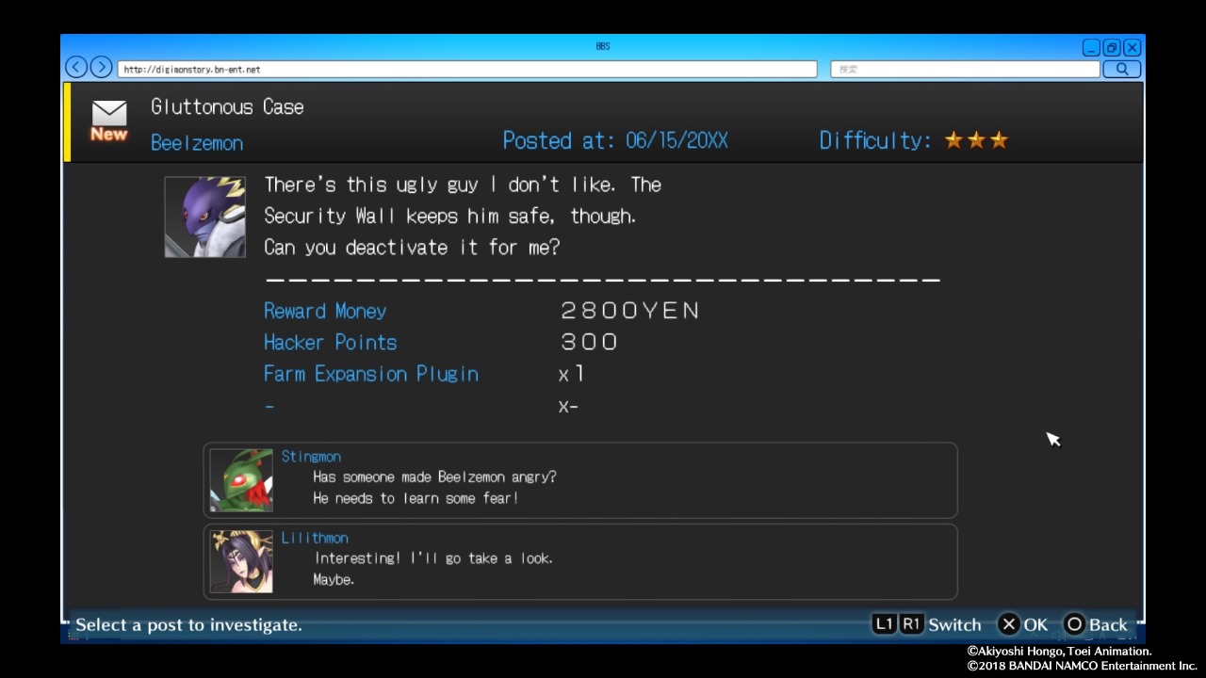Click the L1 switch button icon
Viewport: 1206px width, 678px height.
coord(884,624)
